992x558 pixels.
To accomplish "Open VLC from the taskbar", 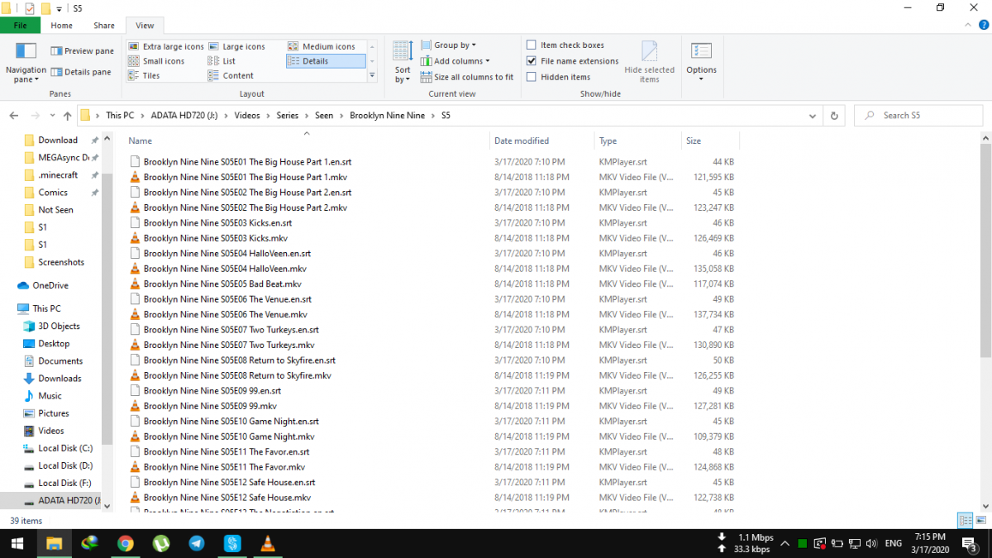I will pos(267,543).
